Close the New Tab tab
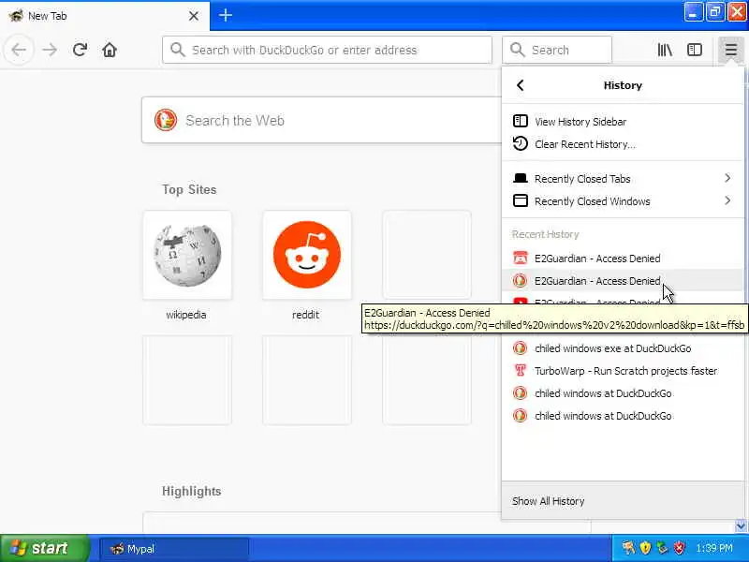 point(194,16)
